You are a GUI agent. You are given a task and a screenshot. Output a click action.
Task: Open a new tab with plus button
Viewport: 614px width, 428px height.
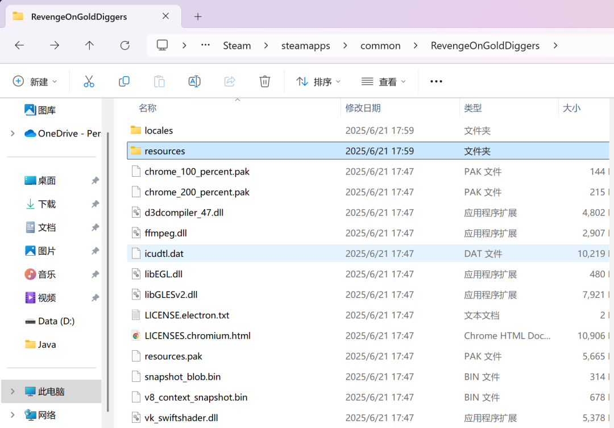(198, 16)
